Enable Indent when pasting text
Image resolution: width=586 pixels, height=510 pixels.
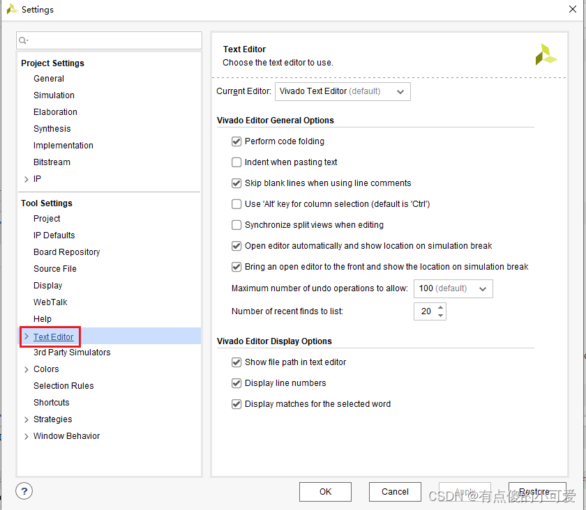pos(236,162)
